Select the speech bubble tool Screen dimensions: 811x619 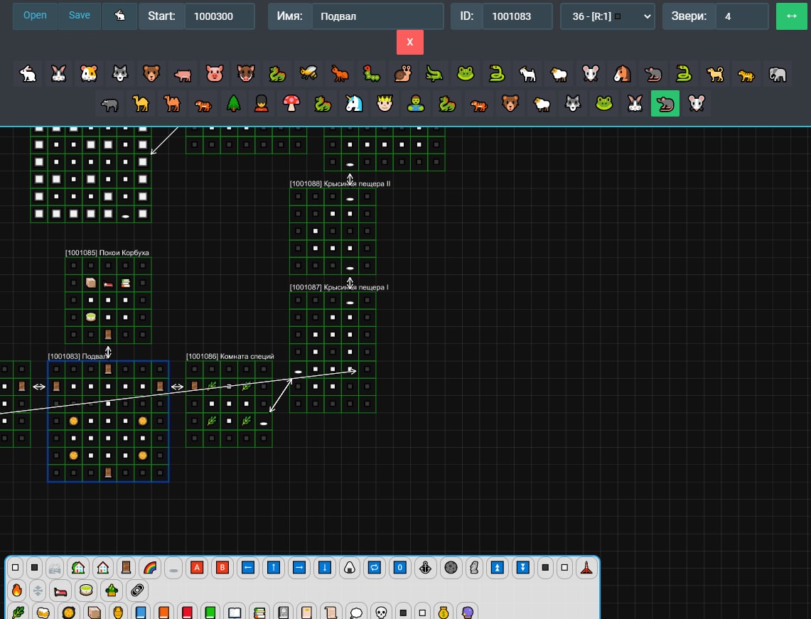pos(356,613)
